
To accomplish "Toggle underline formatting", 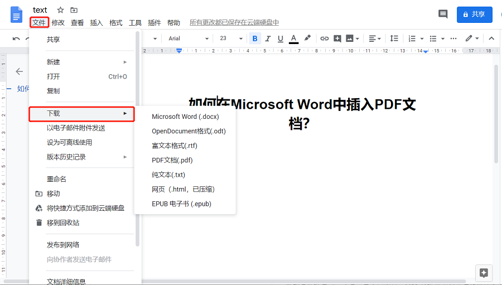I will tap(281, 38).
